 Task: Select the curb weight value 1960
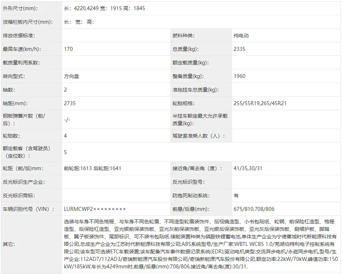(x=239, y=76)
